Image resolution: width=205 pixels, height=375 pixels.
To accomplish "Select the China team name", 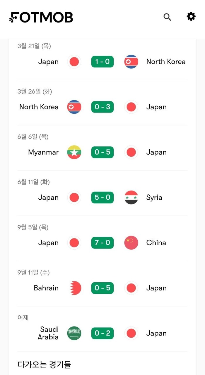I will click(x=156, y=243).
